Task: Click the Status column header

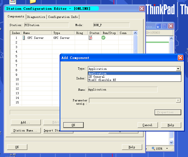Action: [x=95, y=33]
